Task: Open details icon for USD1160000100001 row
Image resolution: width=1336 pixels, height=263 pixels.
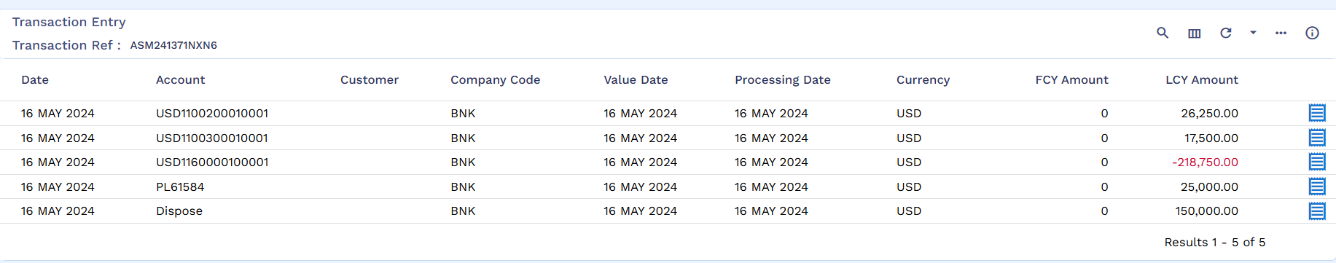Action: 1317,162
